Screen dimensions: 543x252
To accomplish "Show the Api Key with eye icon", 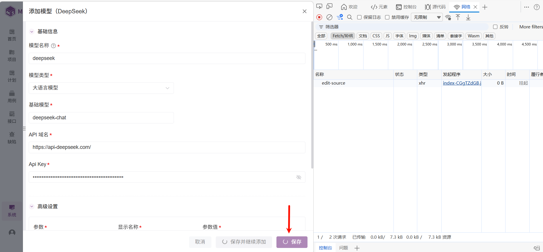I will pos(299,177).
